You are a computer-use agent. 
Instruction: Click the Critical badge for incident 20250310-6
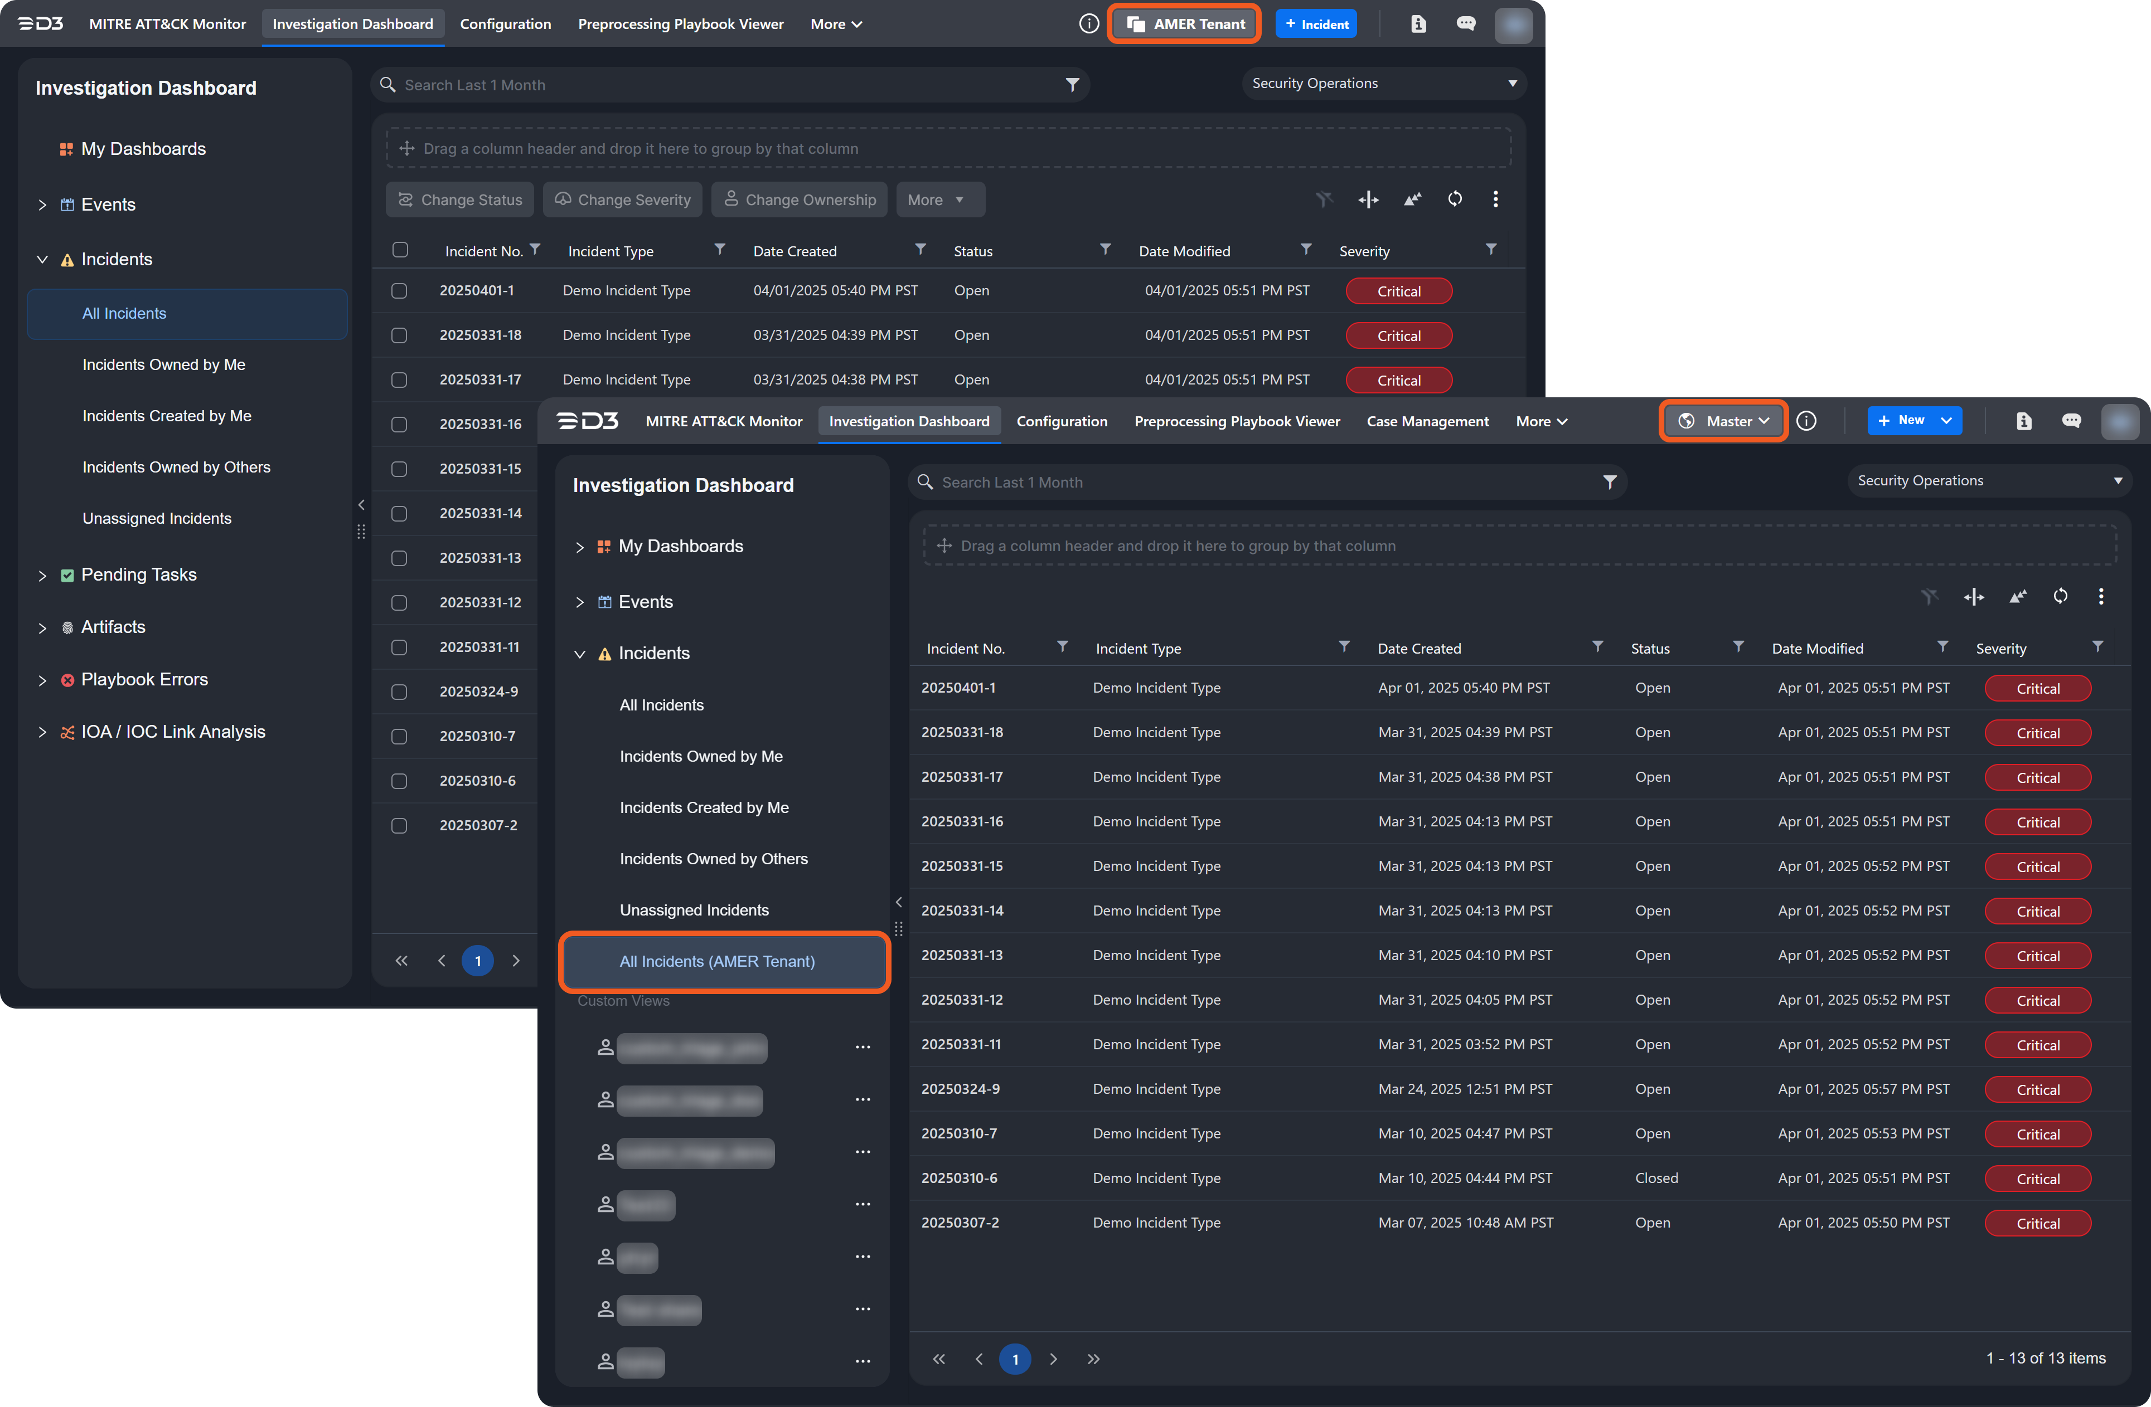[x=2037, y=1179]
